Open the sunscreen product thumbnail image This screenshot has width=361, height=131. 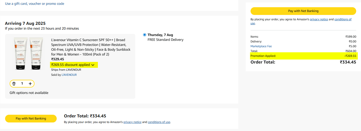(x=29, y=53)
